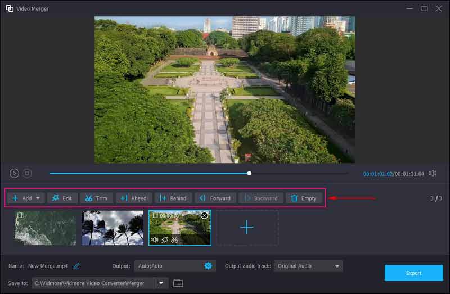Image resolution: width=450 pixels, height=294 pixels.
Task: Move clip Forward in sequence
Action: coord(215,198)
